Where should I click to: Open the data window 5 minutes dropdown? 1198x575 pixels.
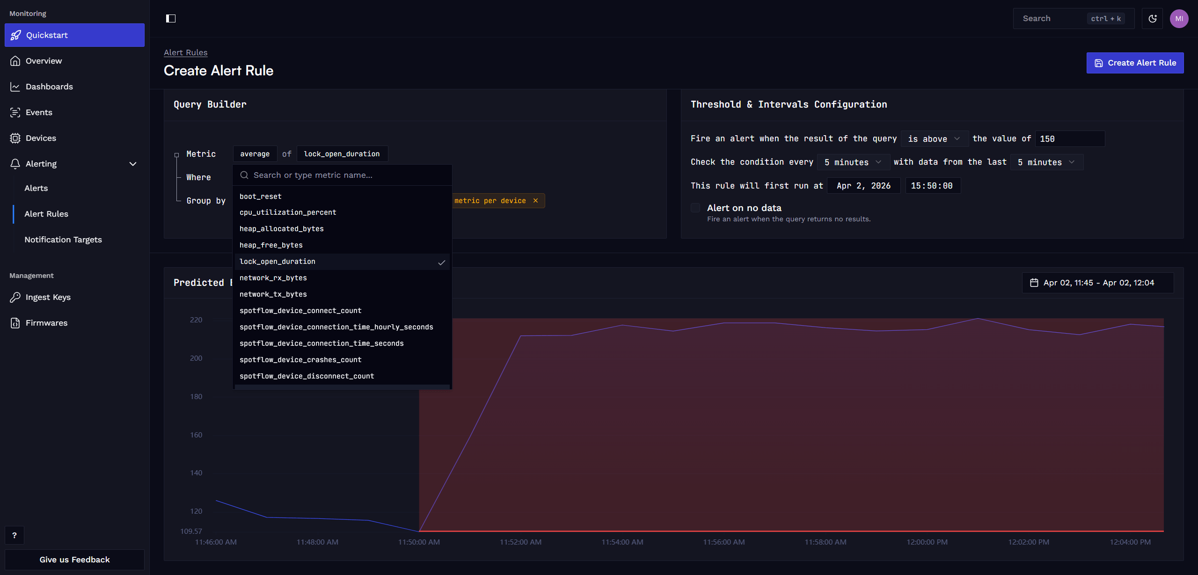click(1046, 162)
